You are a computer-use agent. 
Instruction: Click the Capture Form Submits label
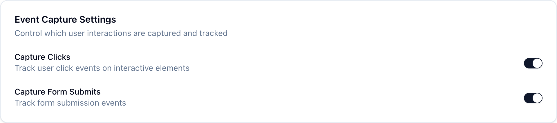pyautogui.click(x=57, y=92)
